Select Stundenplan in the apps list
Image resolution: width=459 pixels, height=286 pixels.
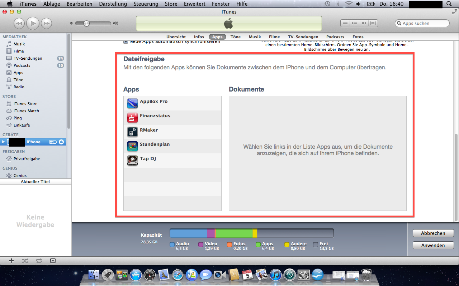(x=172, y=146)
